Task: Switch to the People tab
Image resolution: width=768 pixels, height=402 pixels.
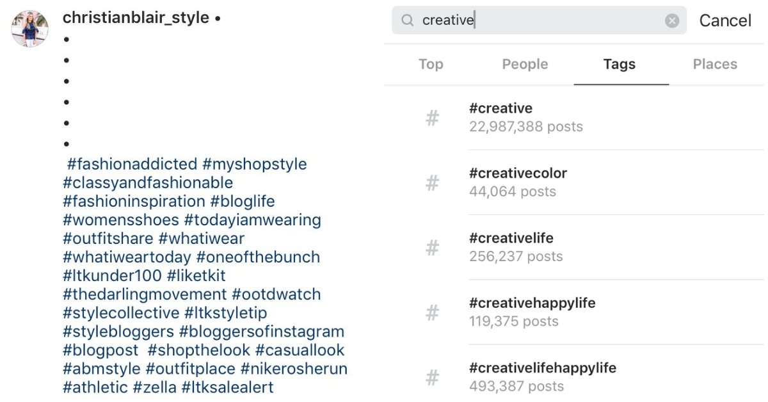Action: (525, 64)
